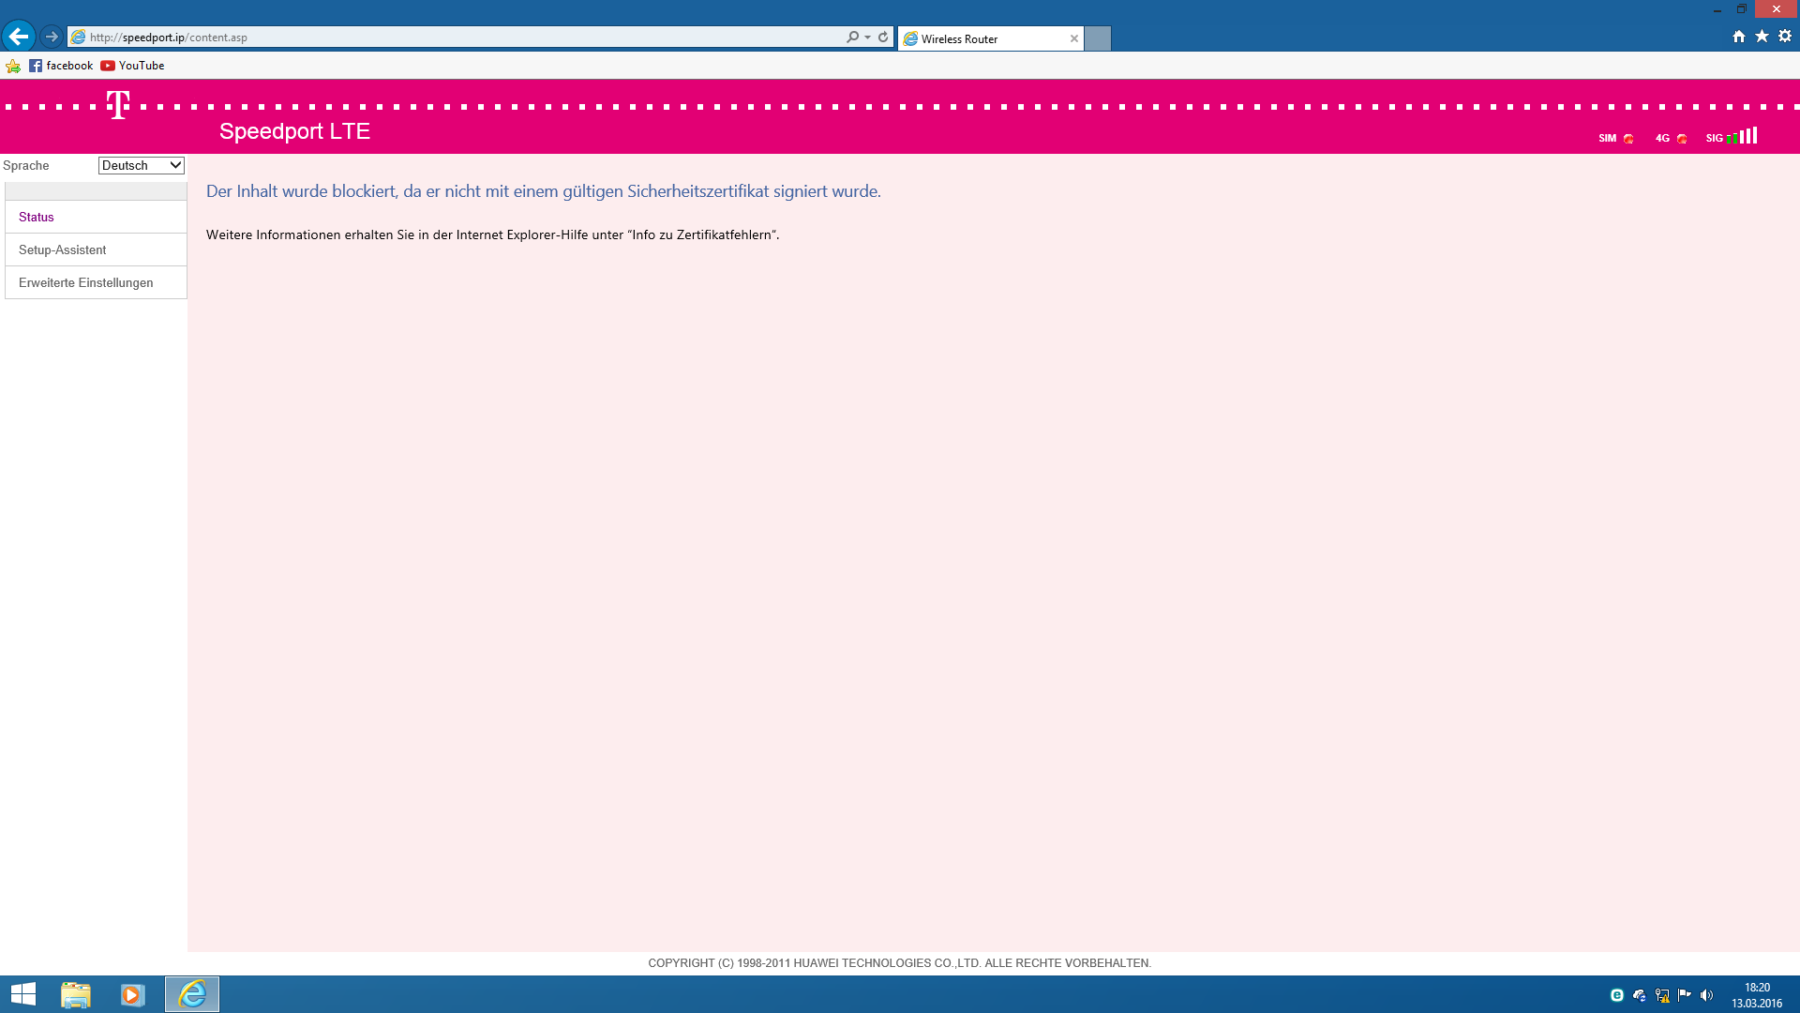Click the network tray icon

pyautogui.click(x=1662, y=995)
